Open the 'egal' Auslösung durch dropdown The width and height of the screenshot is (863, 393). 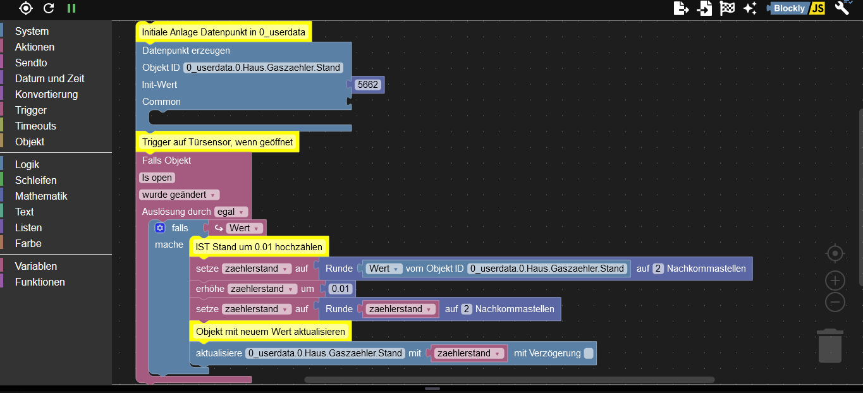[x=231, y=212]
